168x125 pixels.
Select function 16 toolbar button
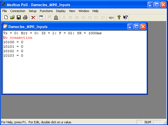click(90, 18)
